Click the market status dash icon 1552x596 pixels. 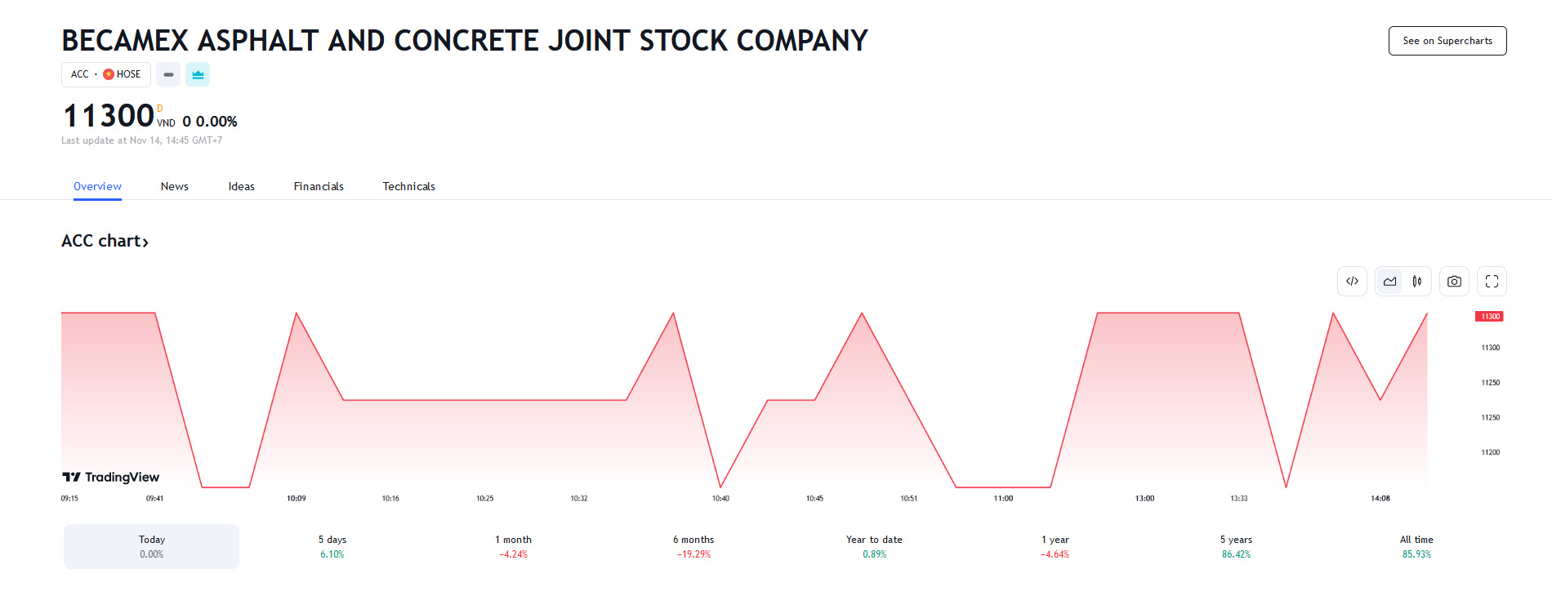coord(168,74)
